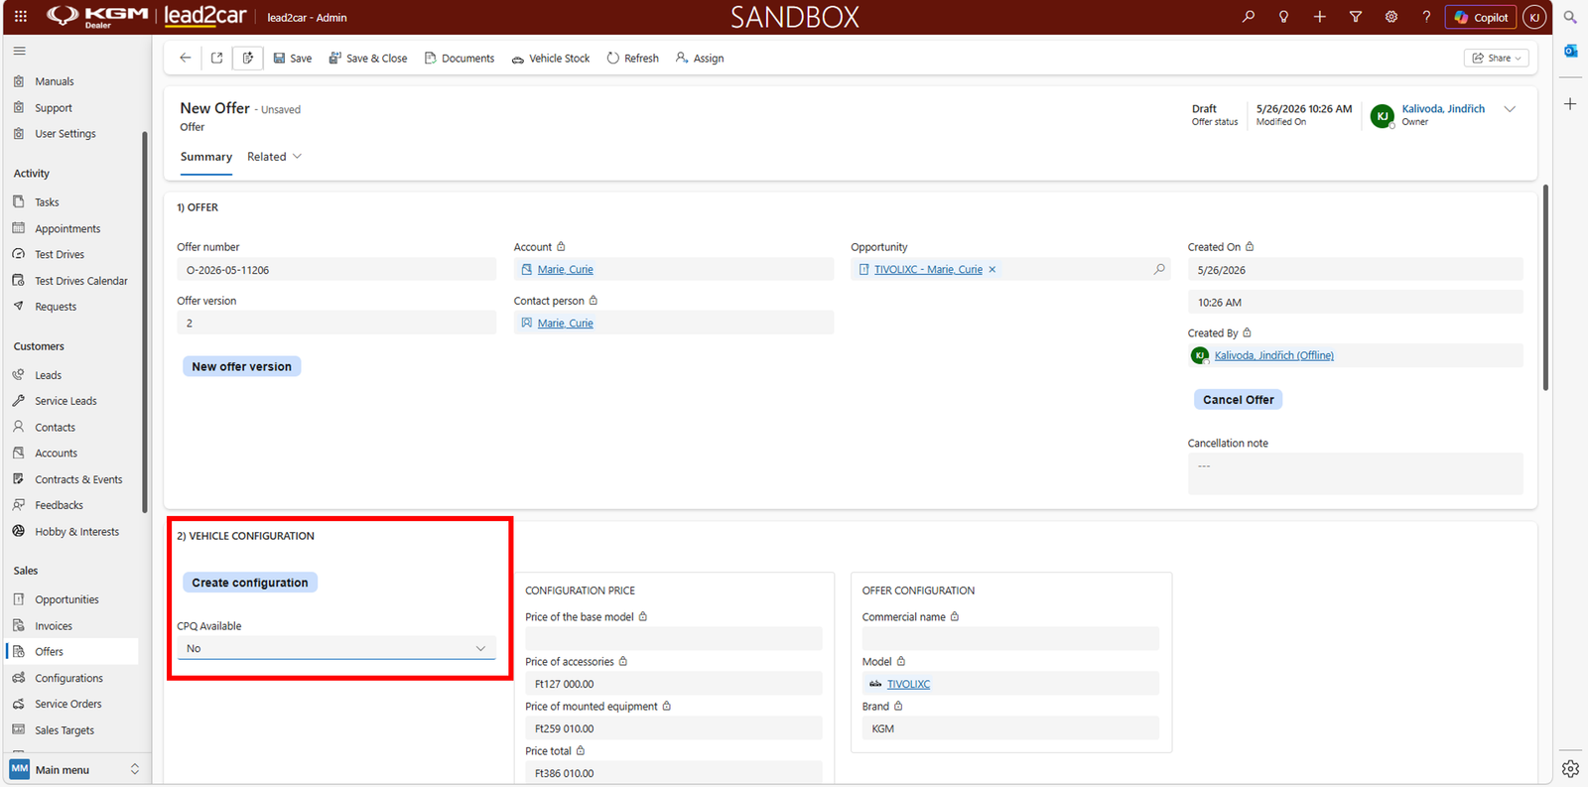Click Save in the command bar
The width and height of the screenshot is (1588, 787).
point(293,59)
